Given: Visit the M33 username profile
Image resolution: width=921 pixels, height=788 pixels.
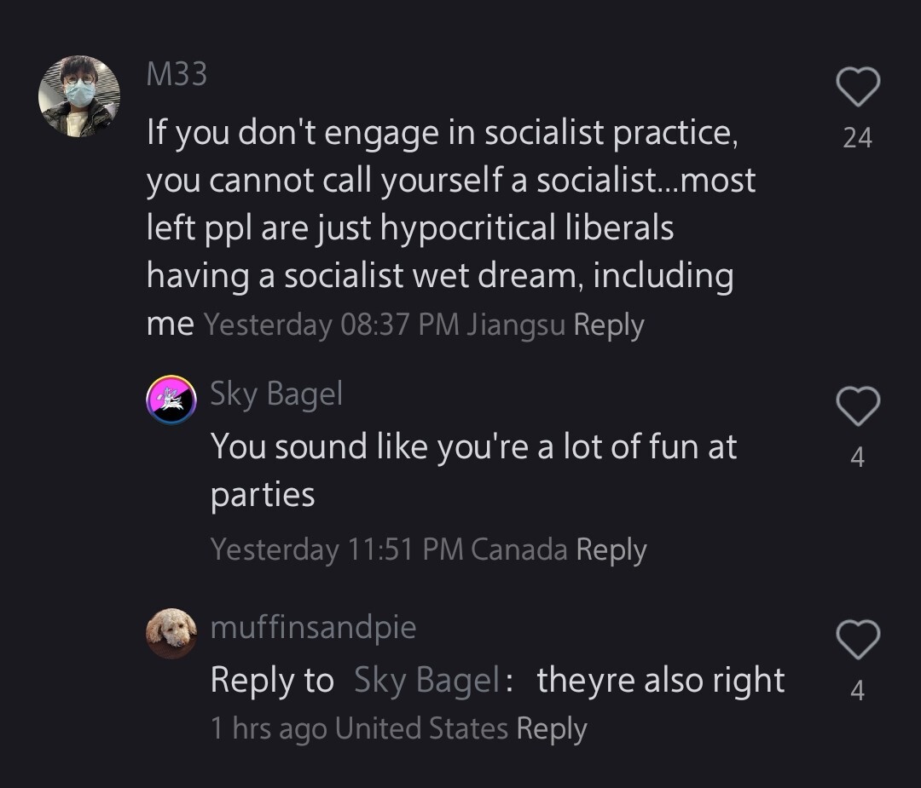Looking at the screenshot, I should [177, 75].
